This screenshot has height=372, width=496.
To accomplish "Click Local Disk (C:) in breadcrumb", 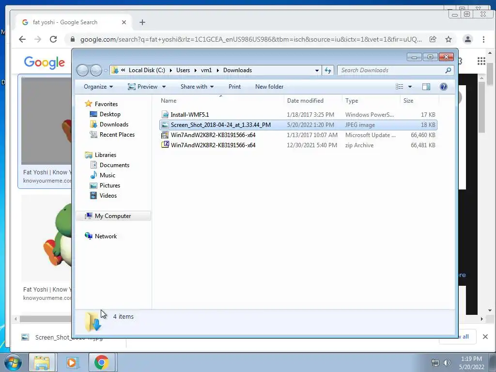I will click(x=147, y=70).
